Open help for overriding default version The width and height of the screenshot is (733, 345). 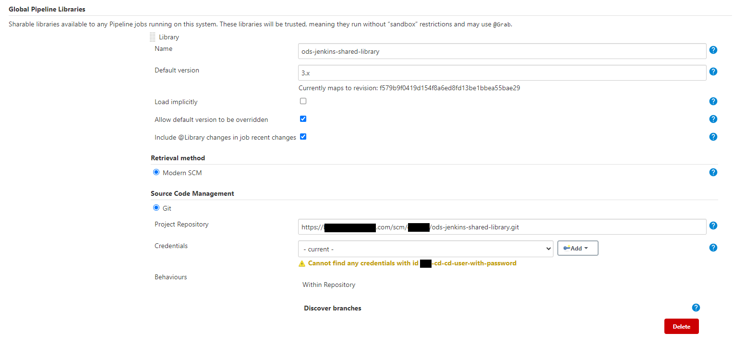click(x=713, y=119)
